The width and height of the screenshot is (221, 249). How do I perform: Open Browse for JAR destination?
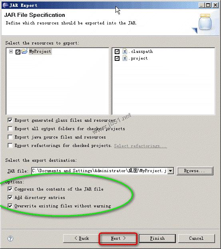(195, 171)
